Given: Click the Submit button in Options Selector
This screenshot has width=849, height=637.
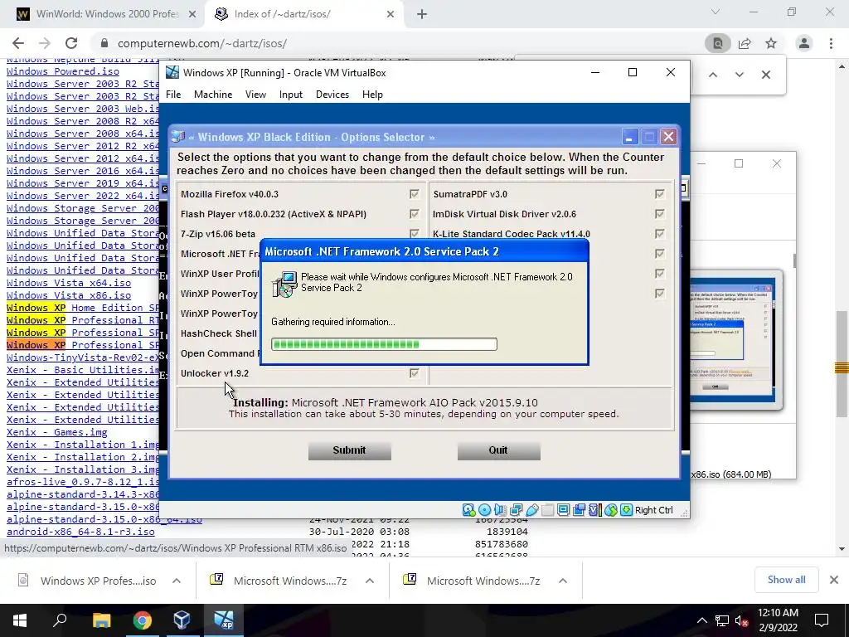Looking at the screenshot, I should pyautogui.click(x=349, y=450).
